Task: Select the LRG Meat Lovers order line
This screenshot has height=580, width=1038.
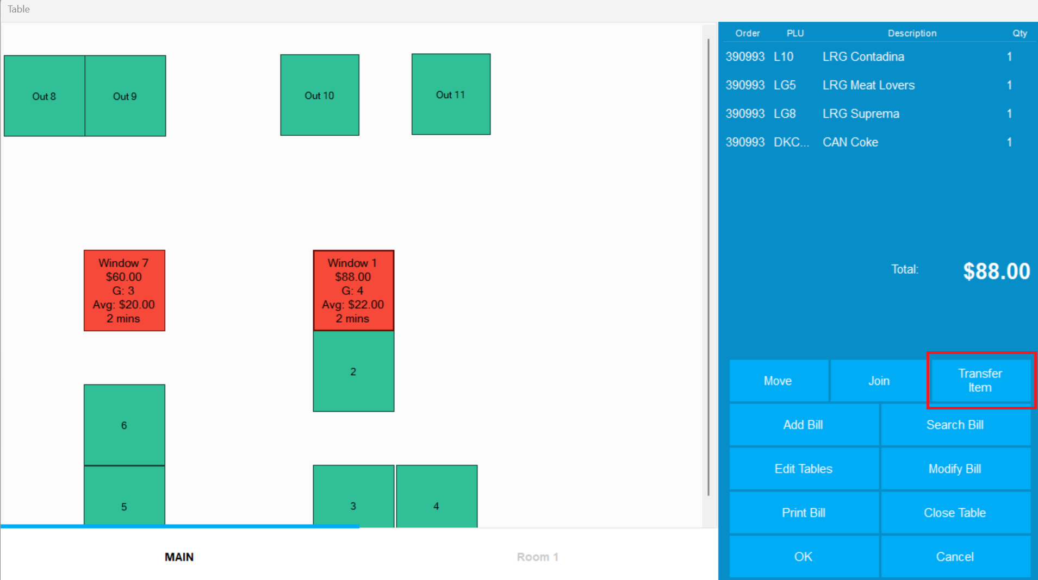Action: [868, 85]
